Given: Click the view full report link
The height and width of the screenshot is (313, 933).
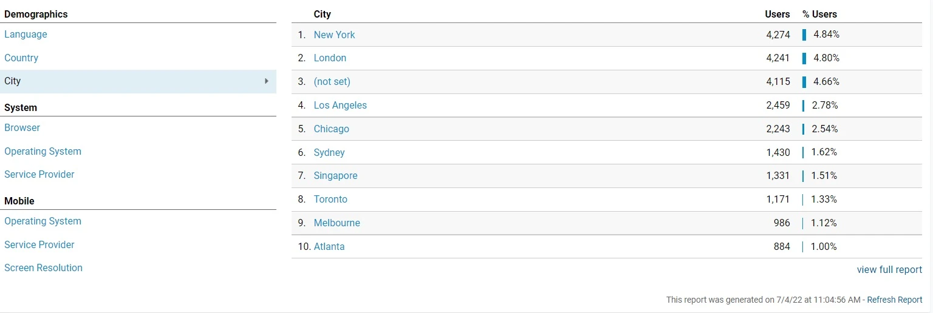Looking at the screenshot, I should pos(889,270).
